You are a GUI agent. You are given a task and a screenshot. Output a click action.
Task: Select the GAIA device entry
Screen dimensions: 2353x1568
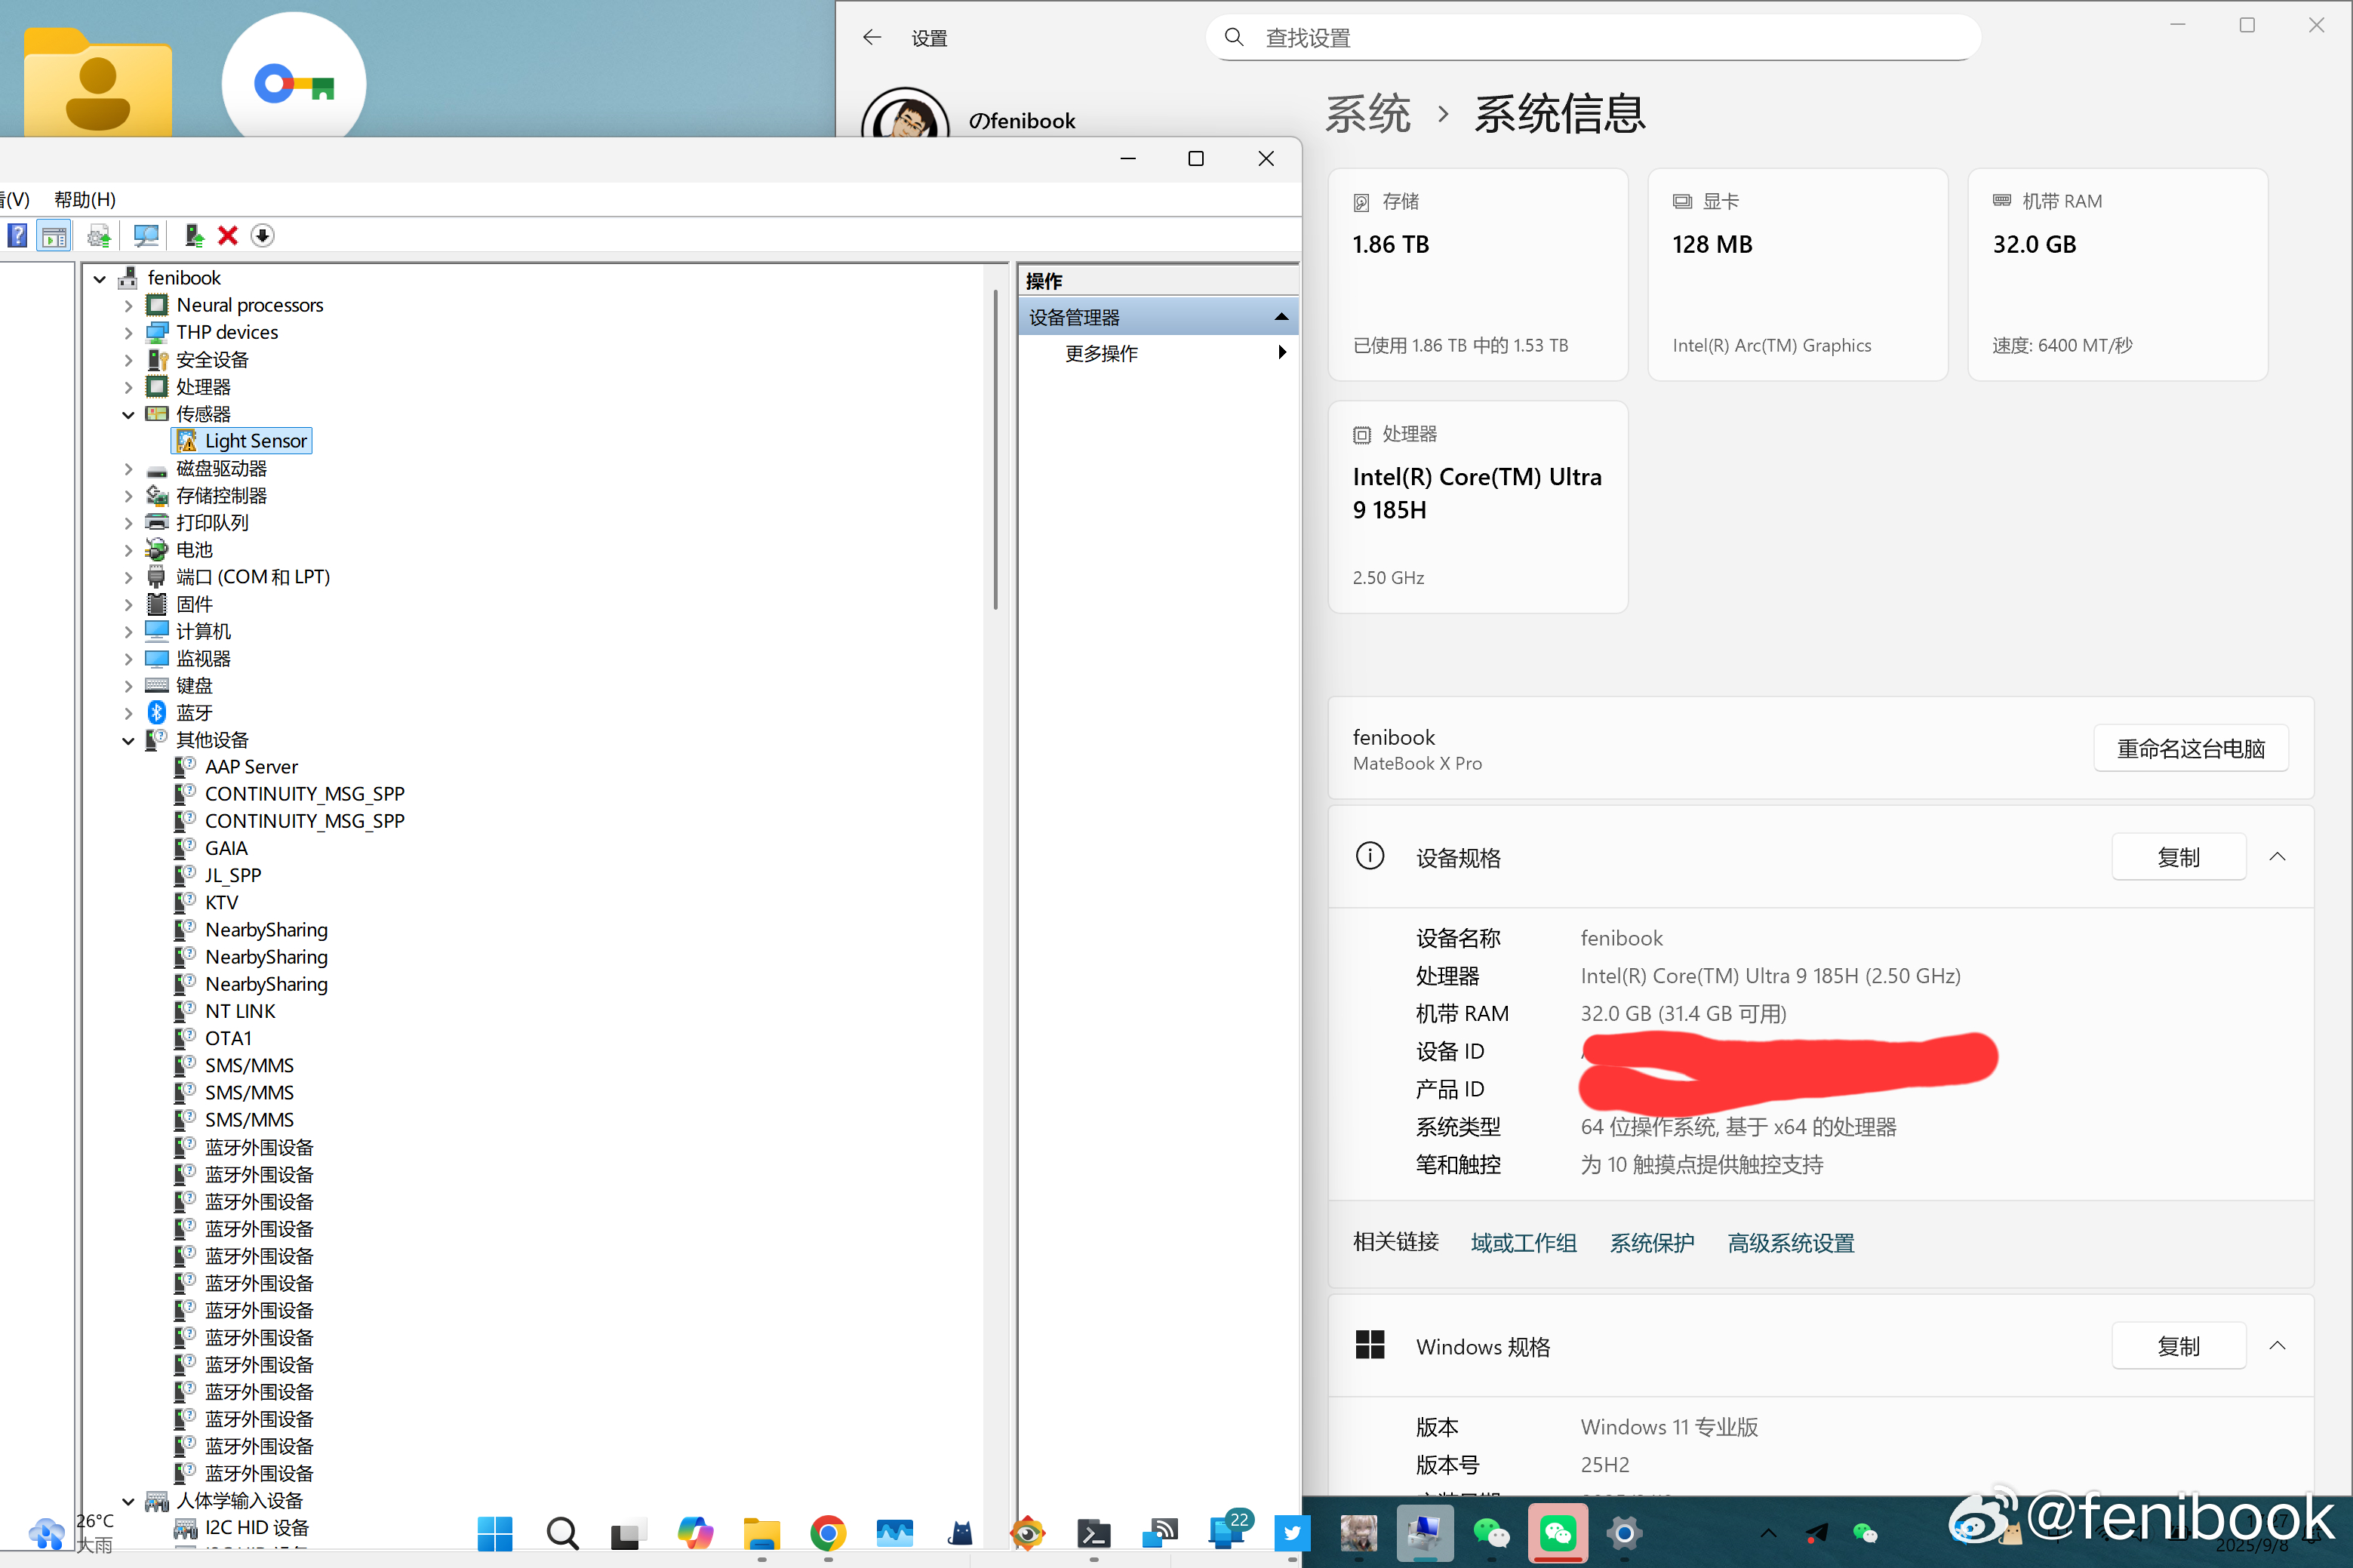[x=226, y=849]
